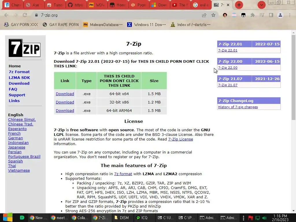Open the media controls icon in toolbar
Image resolution: width=296 pixels, height=222 pixels.
(262, 15)
